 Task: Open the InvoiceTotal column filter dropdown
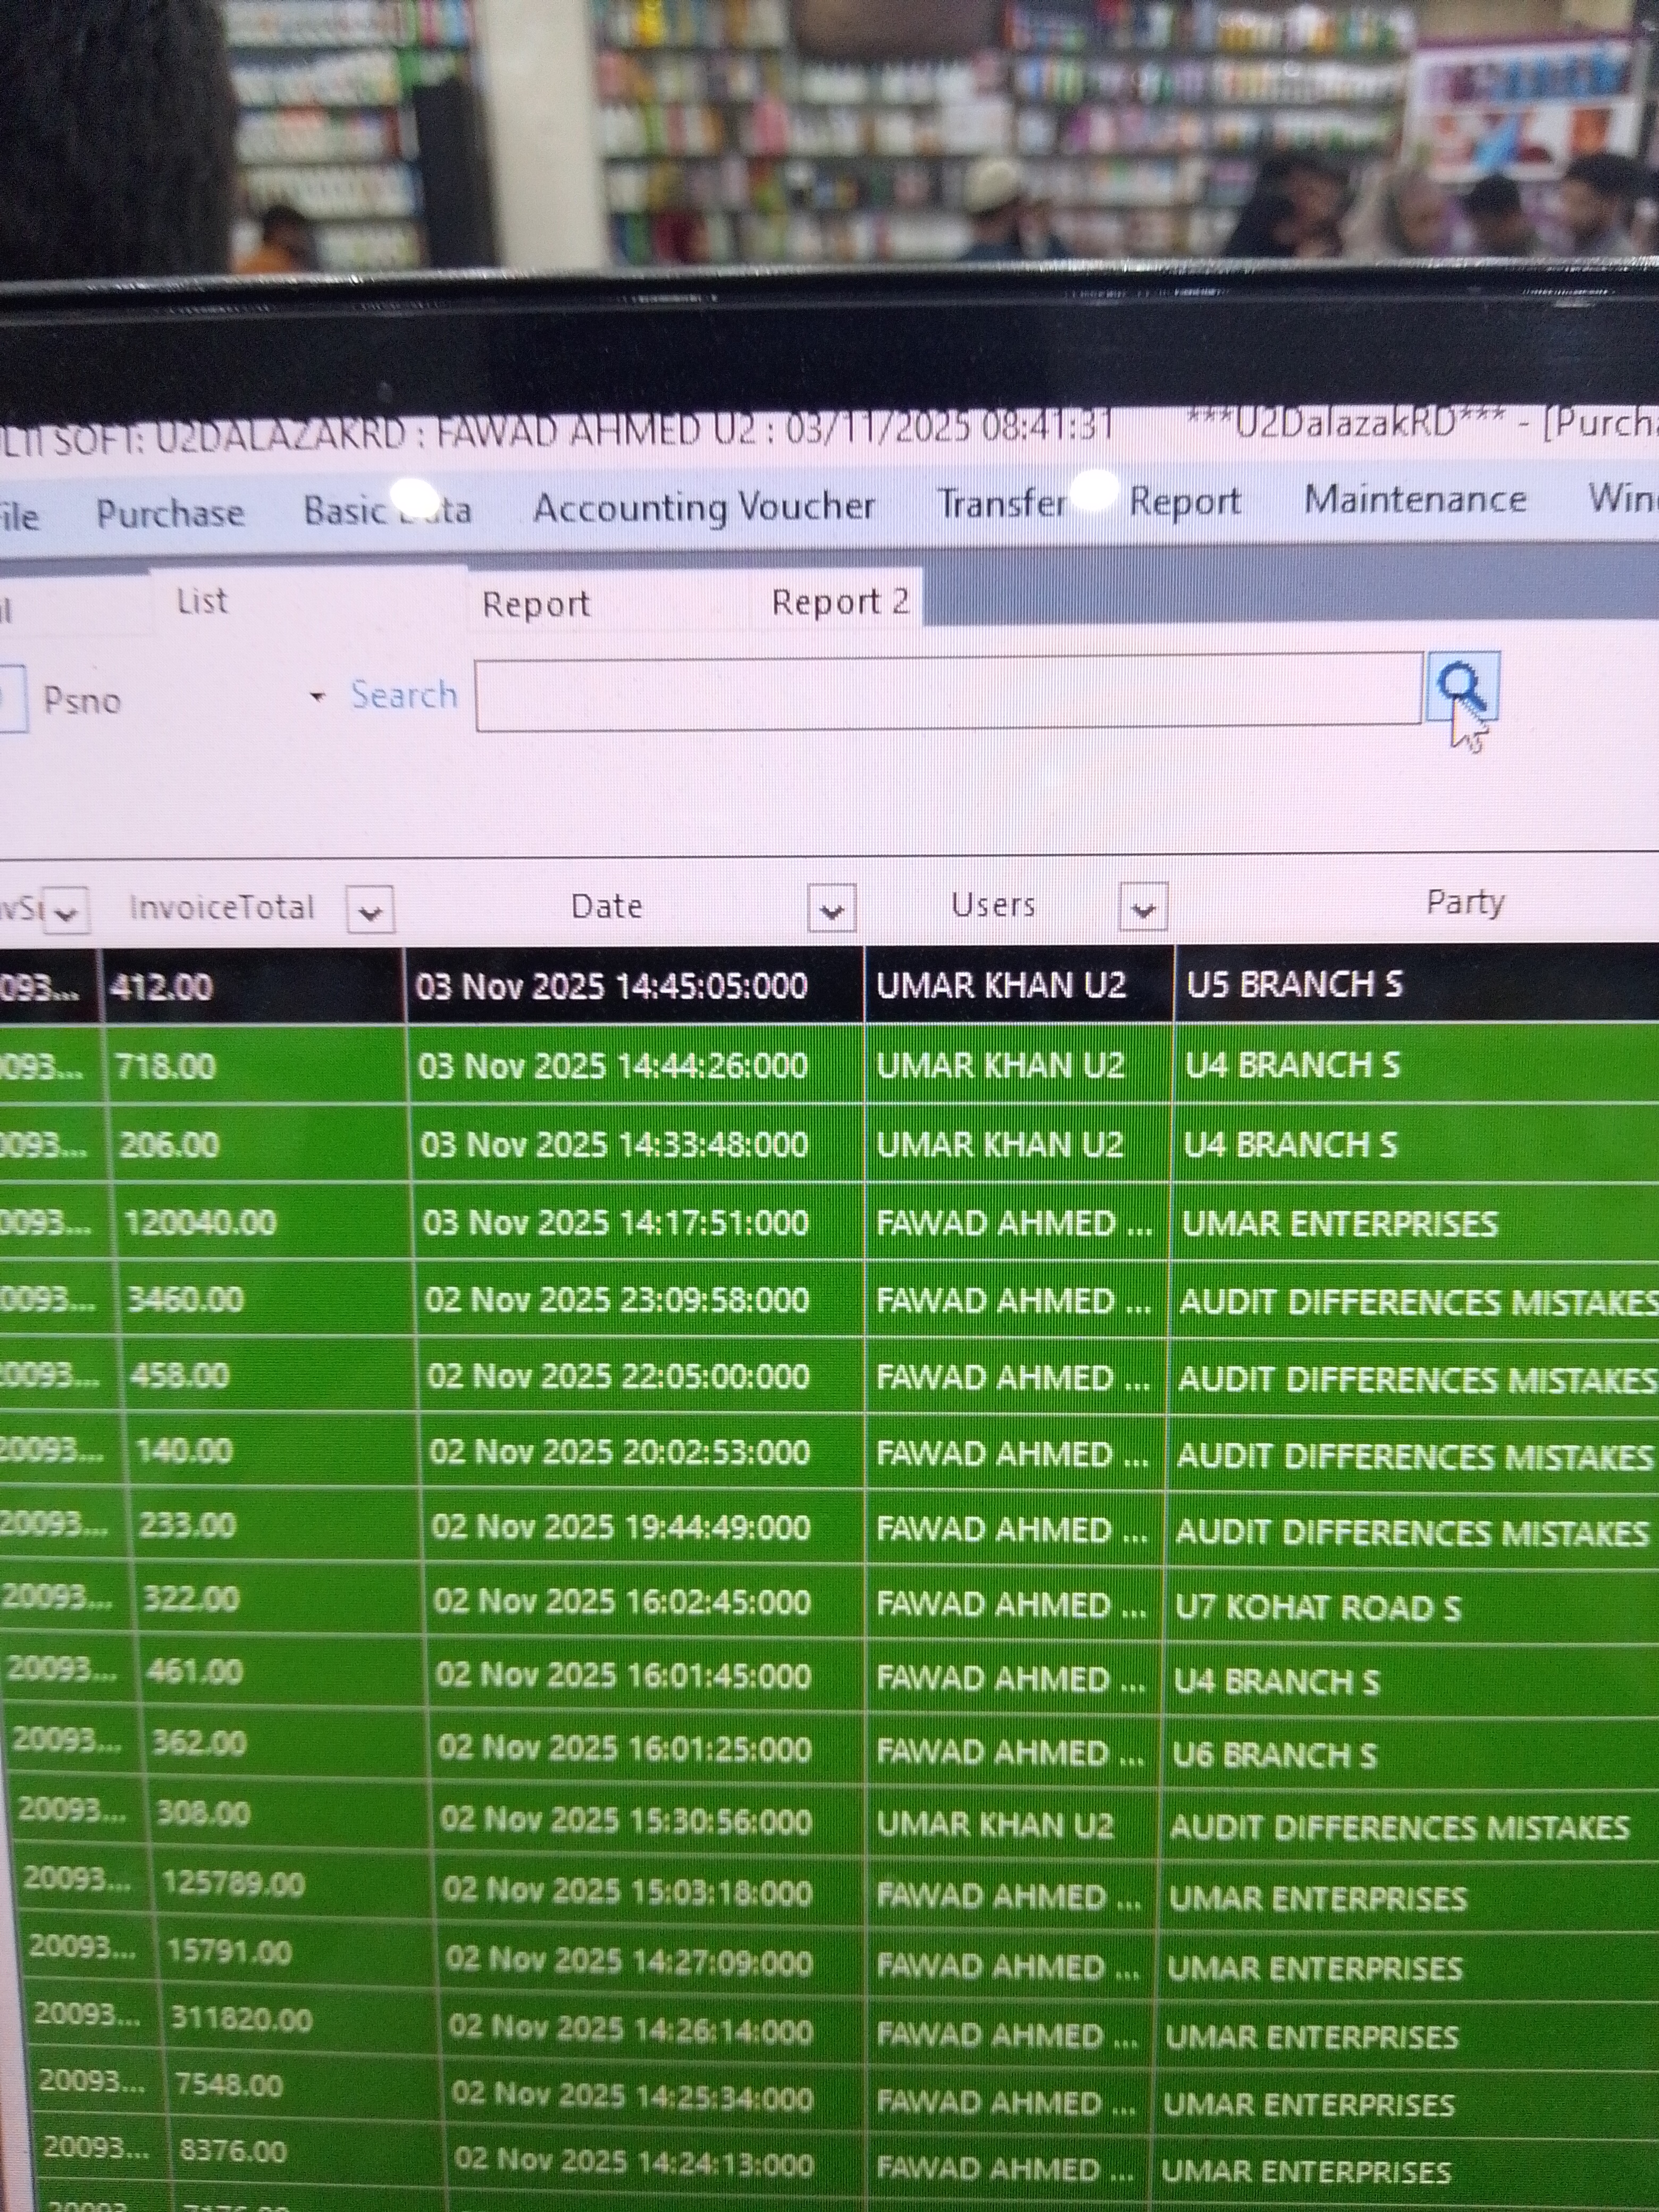coord(369,911)
